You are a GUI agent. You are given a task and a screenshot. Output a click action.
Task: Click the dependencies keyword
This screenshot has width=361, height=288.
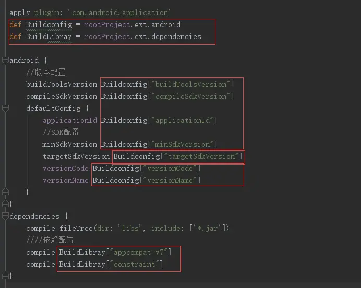(34, 216)
